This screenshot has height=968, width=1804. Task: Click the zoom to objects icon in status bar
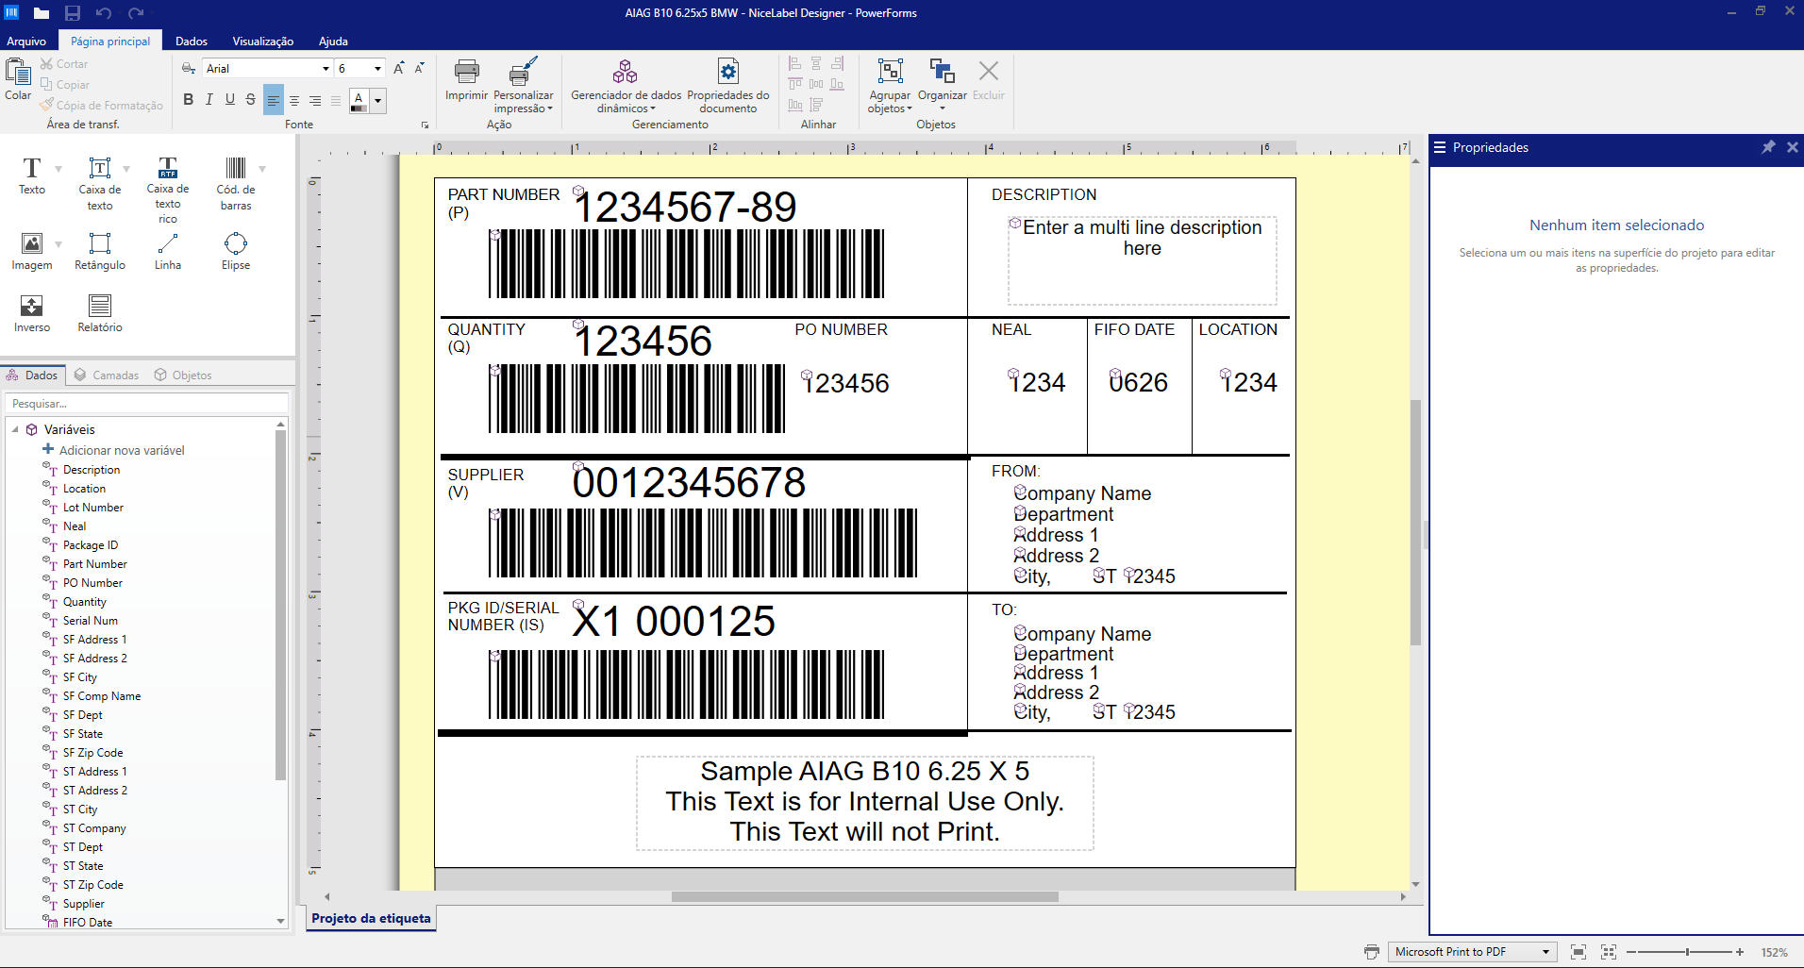1609,952
